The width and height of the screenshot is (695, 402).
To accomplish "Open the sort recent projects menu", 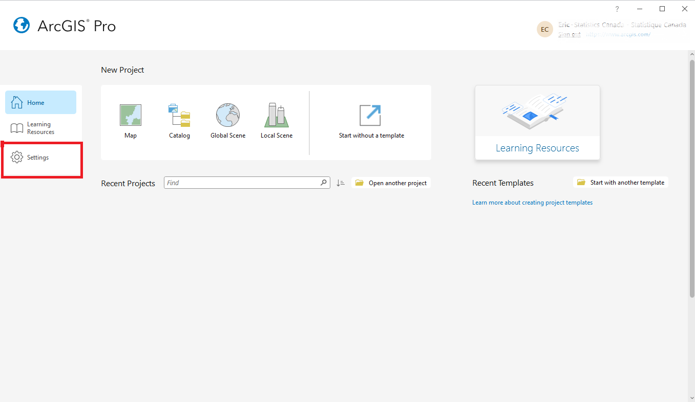I will [x=341, y=183].
